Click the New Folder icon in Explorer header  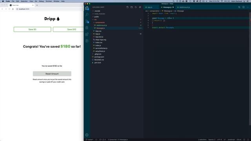pyautogui.click(x=132, y=7)
